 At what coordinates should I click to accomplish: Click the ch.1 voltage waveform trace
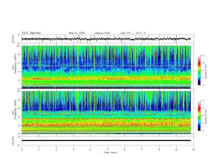106,39
